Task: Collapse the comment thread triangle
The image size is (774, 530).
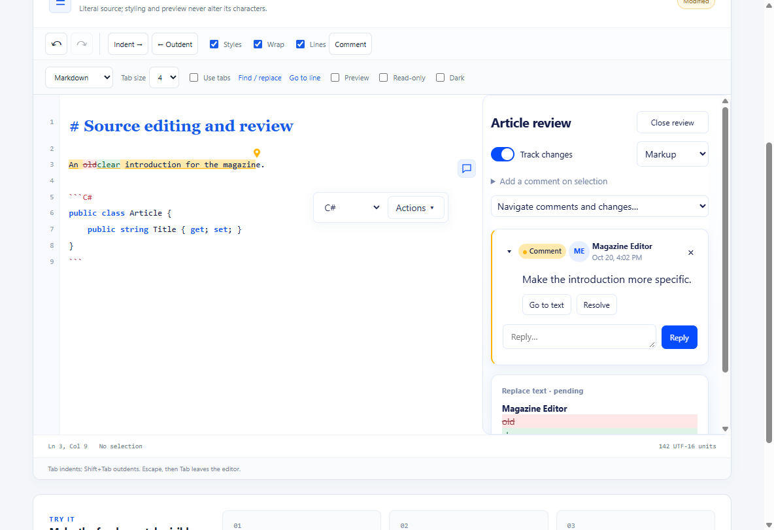Action: pos(509,252)
